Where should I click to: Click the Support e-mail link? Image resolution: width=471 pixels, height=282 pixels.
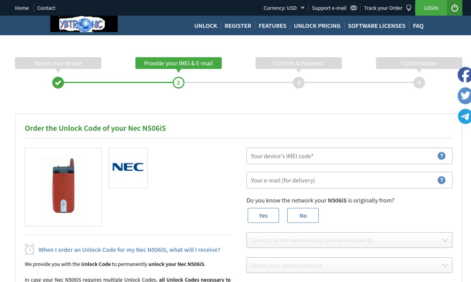[329, 8]
